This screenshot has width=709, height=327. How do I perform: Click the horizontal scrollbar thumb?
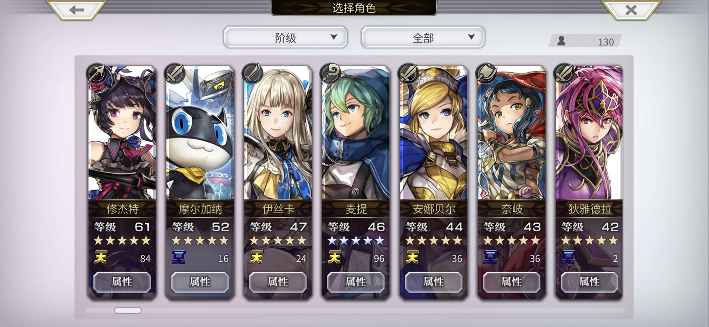[128, 310]
